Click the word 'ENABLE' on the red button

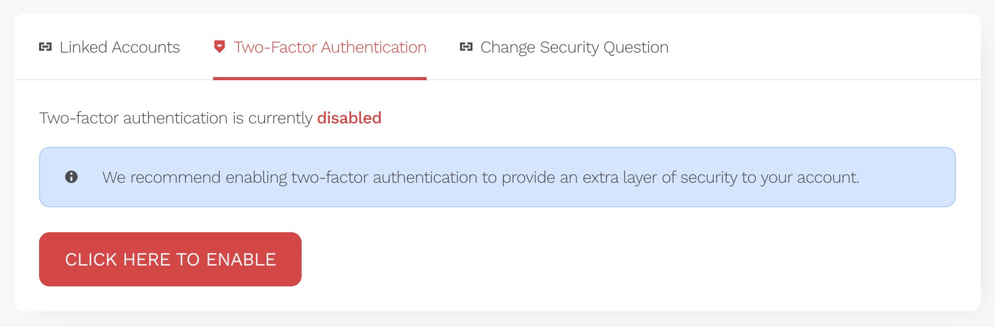pyautogui.click(x=241, y=259)
